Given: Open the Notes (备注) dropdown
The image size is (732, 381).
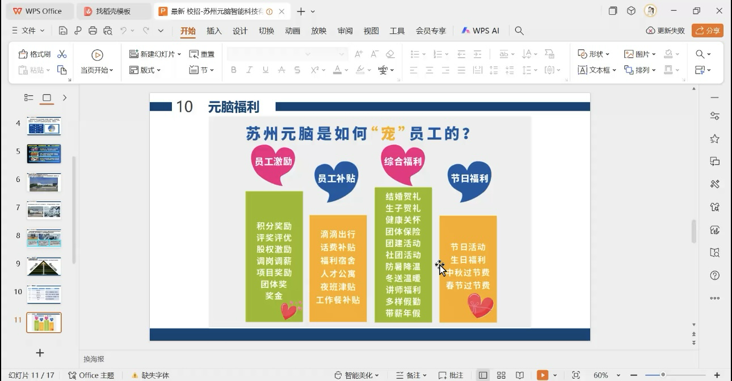Looking at the screenshot, I should (411, 375).
